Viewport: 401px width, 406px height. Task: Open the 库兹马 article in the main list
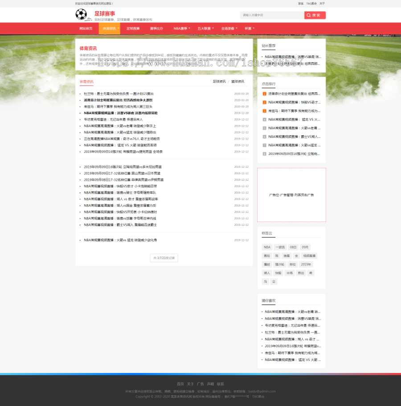tap(118, 107)
